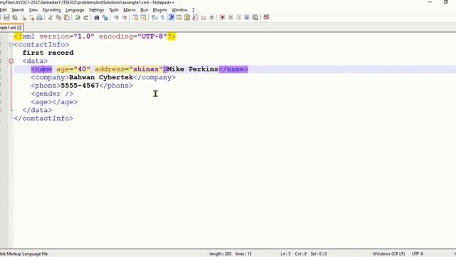Click the green Undo arrow icon
Image resolution: width=456 pixels, height=257 pixels.
pos(78,17)
